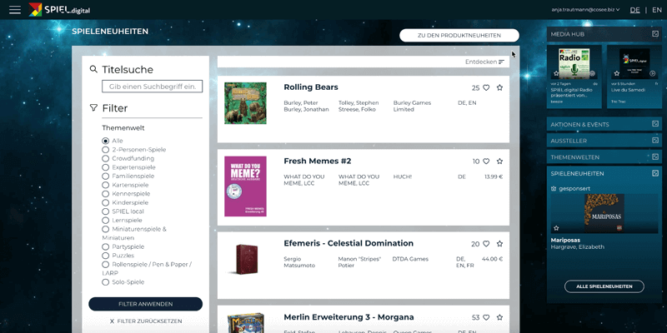Switch language to EN
The height and width of the screenshot is (333, 667).
pyautogui.click(x=656, y=10)
